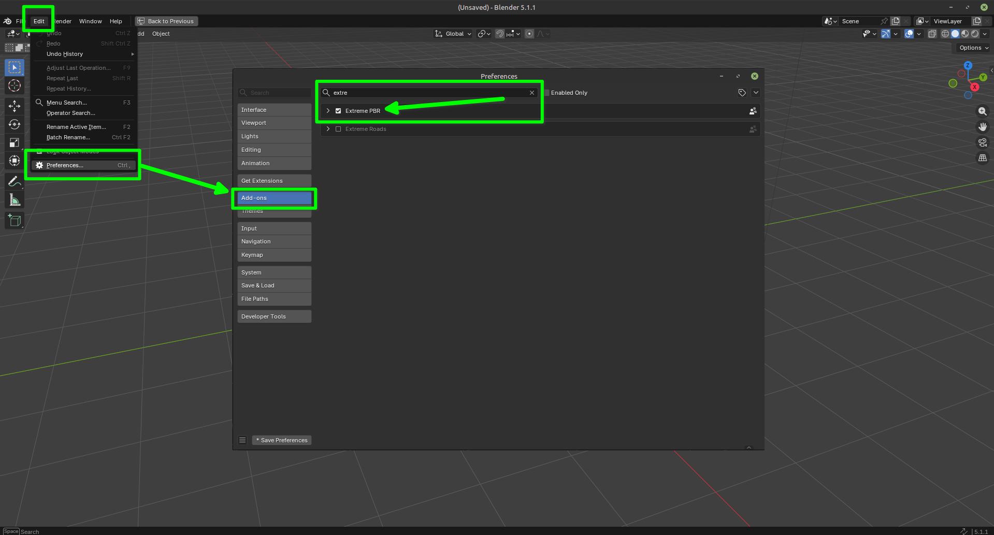This screenshot has width=994, height=535.
Task: Open the snapping options dropdown
Action: click(x=513, y=34)
